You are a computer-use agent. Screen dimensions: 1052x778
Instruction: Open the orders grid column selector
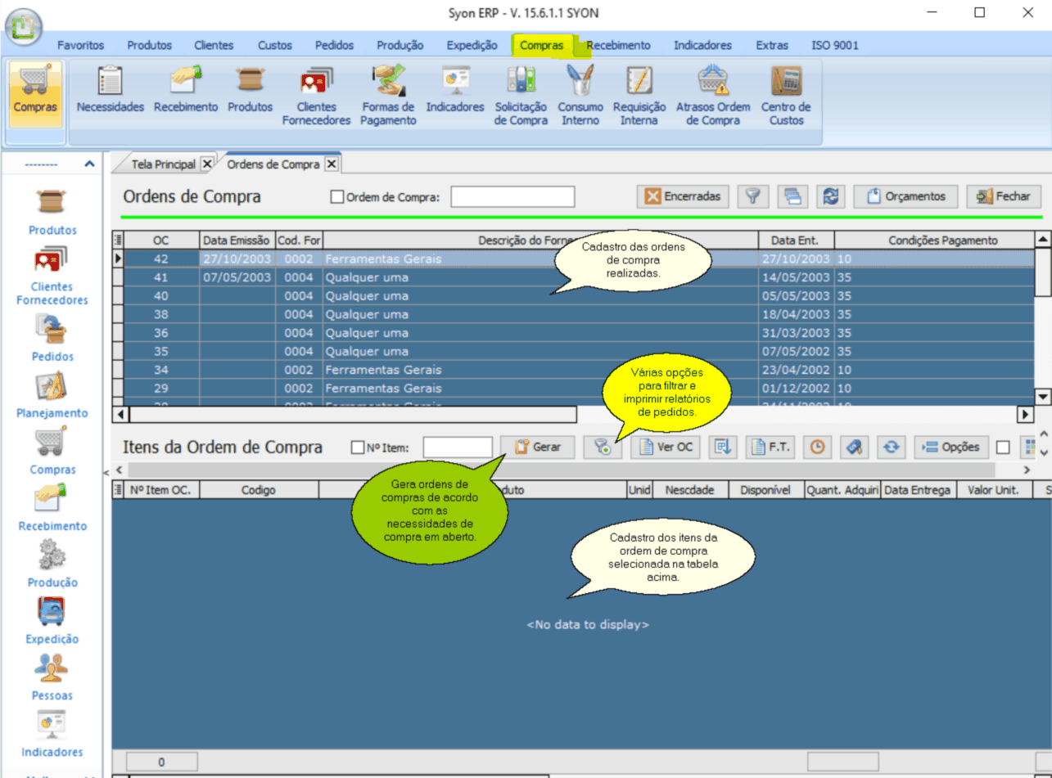click(117, 240)
